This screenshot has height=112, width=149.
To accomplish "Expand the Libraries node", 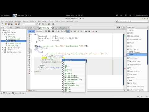I will coord(3,50).
